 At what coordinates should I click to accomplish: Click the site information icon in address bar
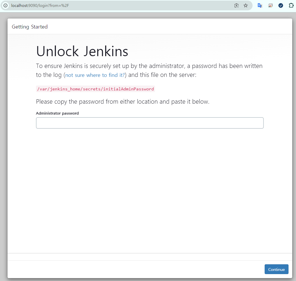[x=5, y=5]
